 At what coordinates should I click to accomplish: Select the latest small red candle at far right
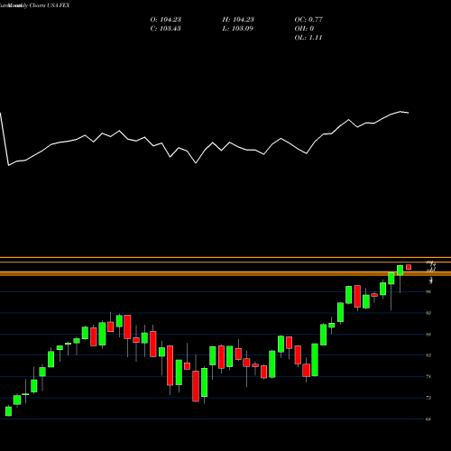point(409,267)
